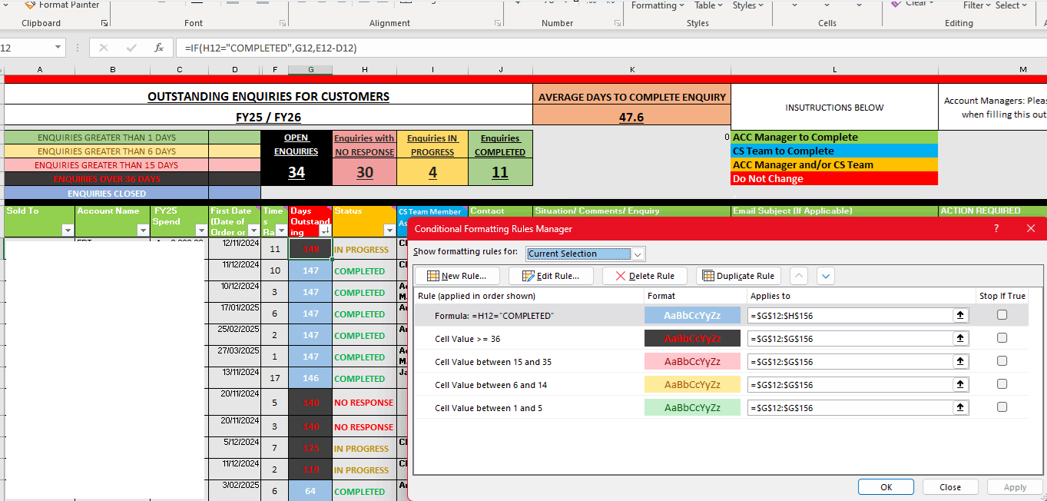
Task: Click the open enquiries count 34
Action: coord(297,172)
